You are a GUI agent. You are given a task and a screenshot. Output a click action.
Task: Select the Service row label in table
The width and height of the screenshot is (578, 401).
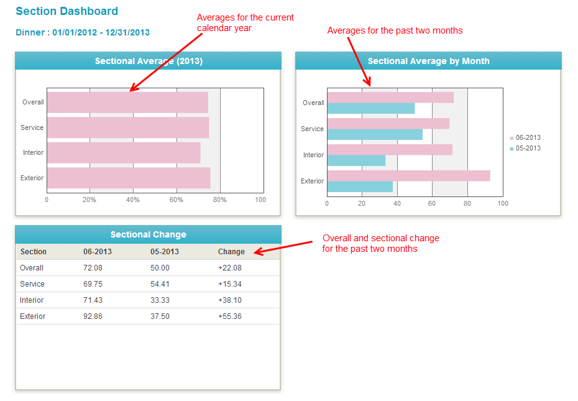[x=32, y=284]
